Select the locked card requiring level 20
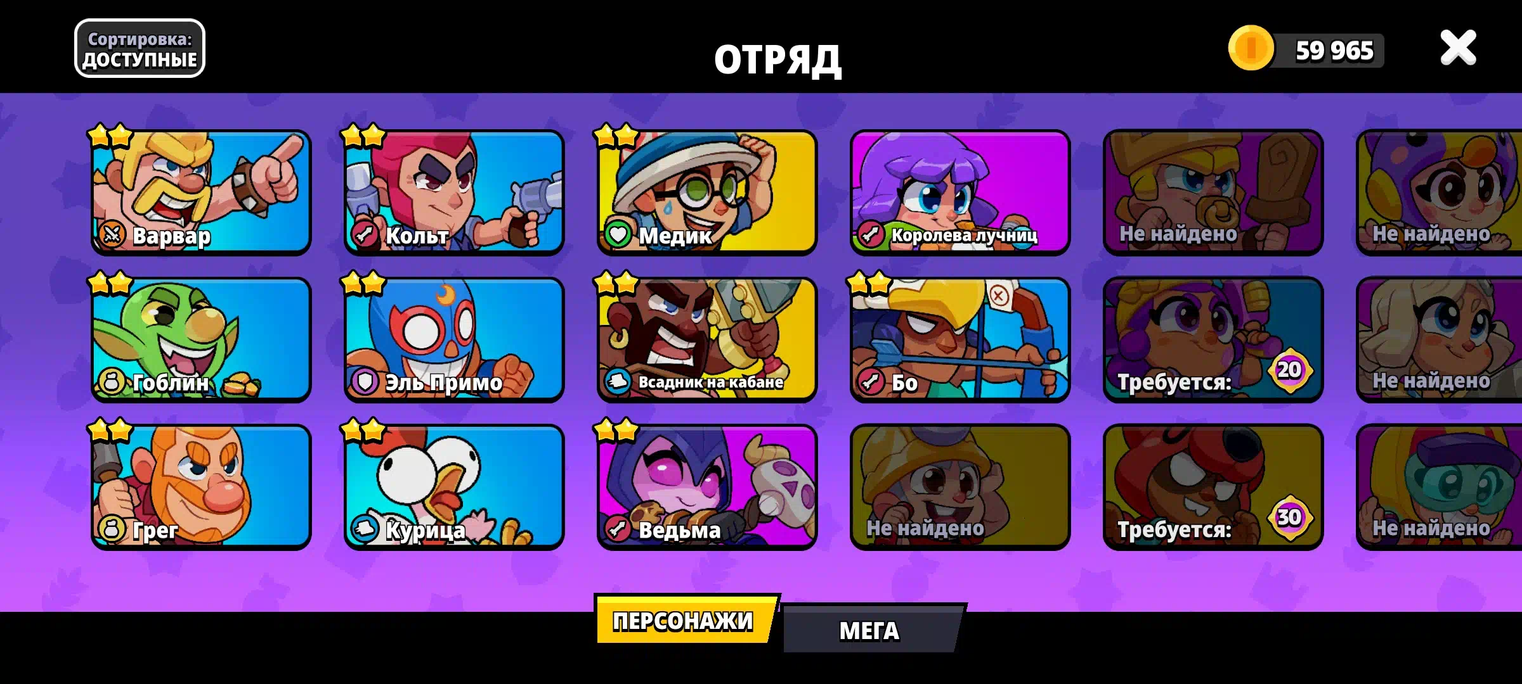The height and width of the screenshot is (684, 1522). (x=1213, y=339)
